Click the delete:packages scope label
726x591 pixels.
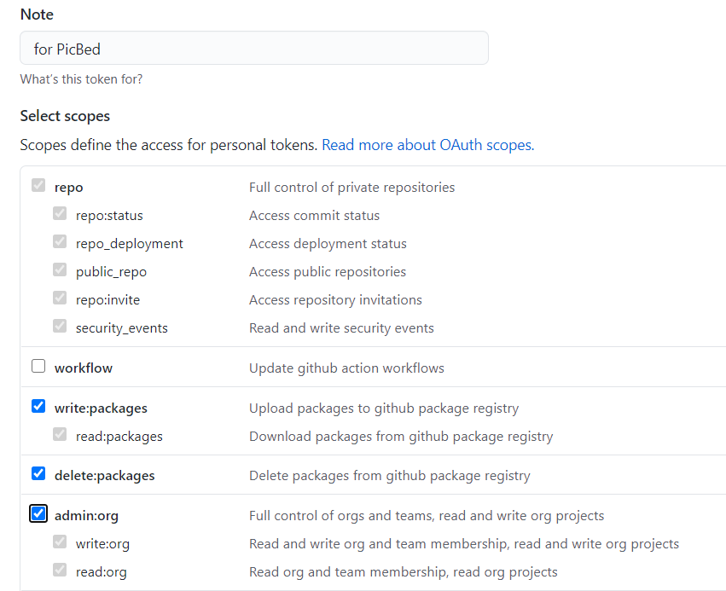point(105,476)
